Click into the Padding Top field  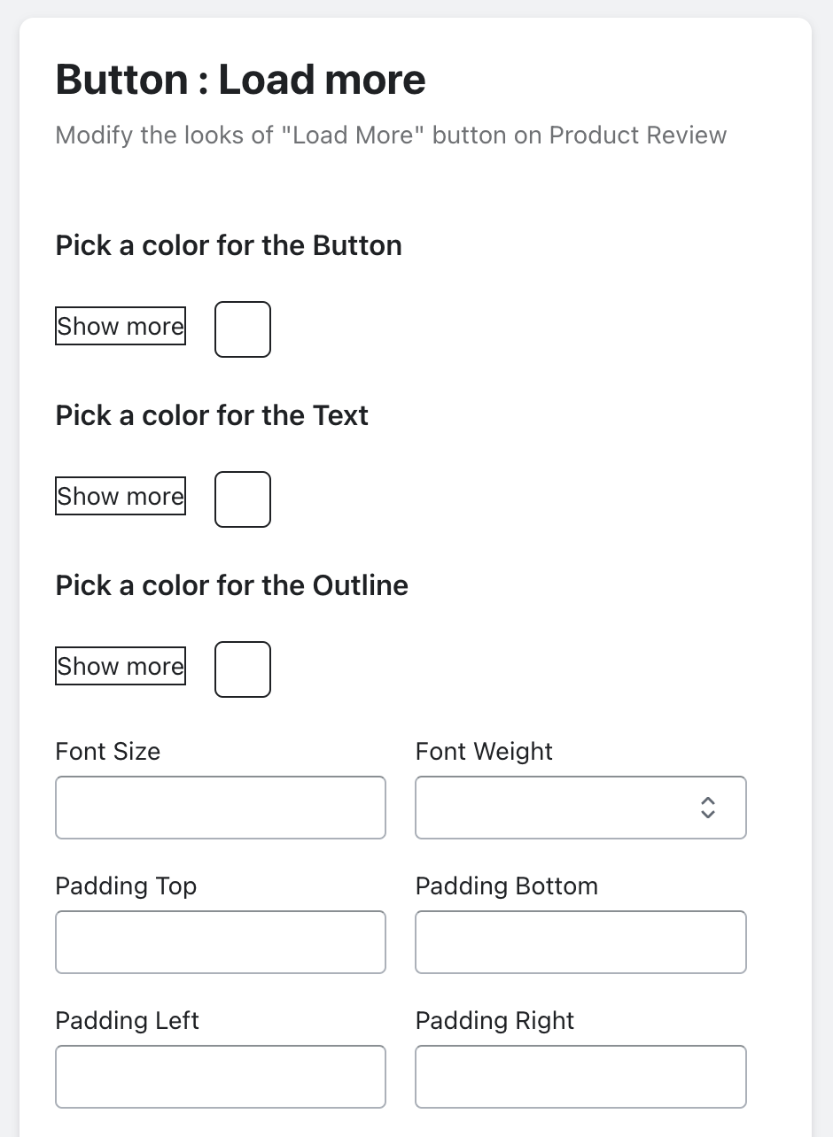221,942
